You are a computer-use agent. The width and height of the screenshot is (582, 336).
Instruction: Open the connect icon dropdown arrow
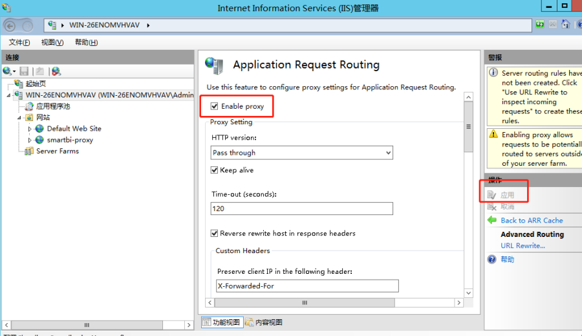(x=14, y=71)
